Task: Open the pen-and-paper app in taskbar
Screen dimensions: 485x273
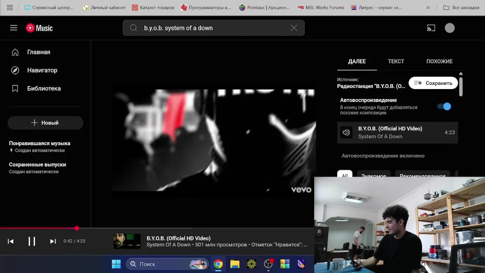Action: tap(301, 264)
